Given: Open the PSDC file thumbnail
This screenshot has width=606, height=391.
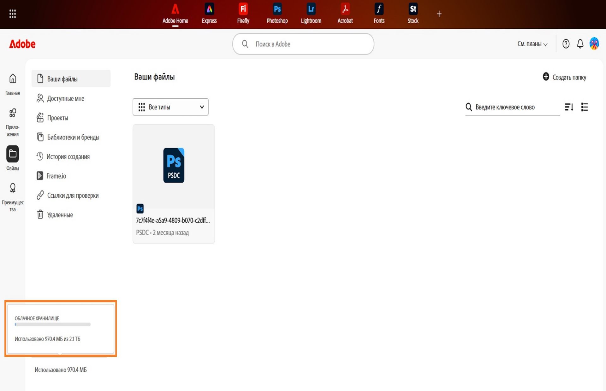Looking at the screenshot, I should [x=174, y=166].
